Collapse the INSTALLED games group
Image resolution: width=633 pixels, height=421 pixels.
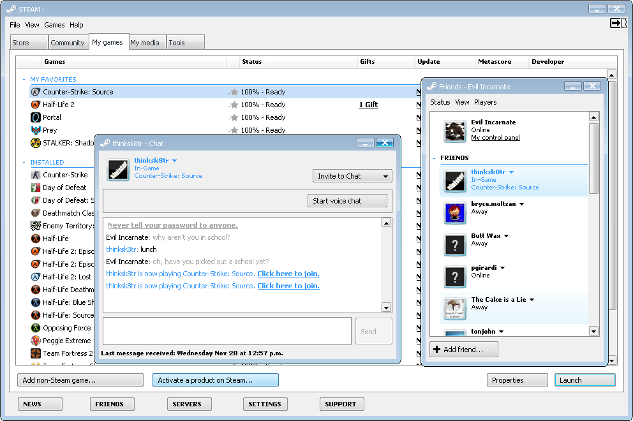click(24, 162)
